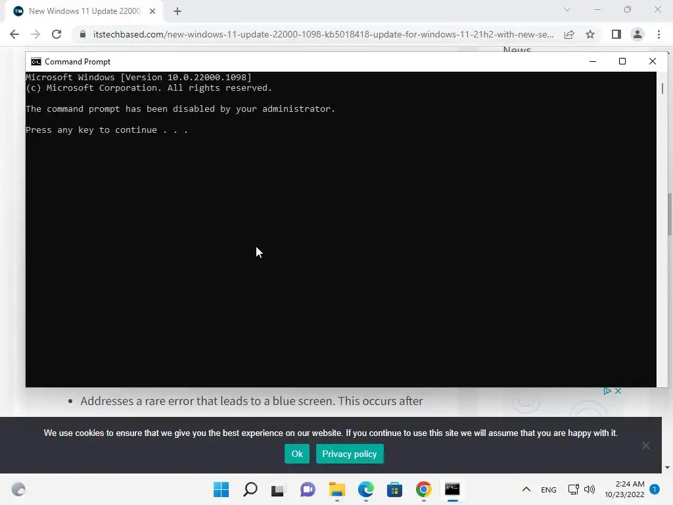Screen dimensions: 673x505
Task: Click the forward navigation arrow in Chrome
Action: (35, 34)
